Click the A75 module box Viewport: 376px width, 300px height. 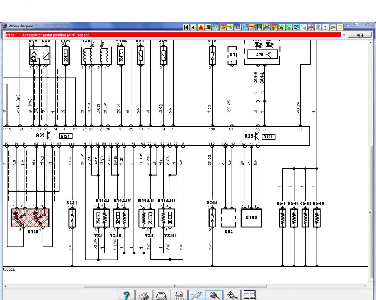[x=263, y=54]
